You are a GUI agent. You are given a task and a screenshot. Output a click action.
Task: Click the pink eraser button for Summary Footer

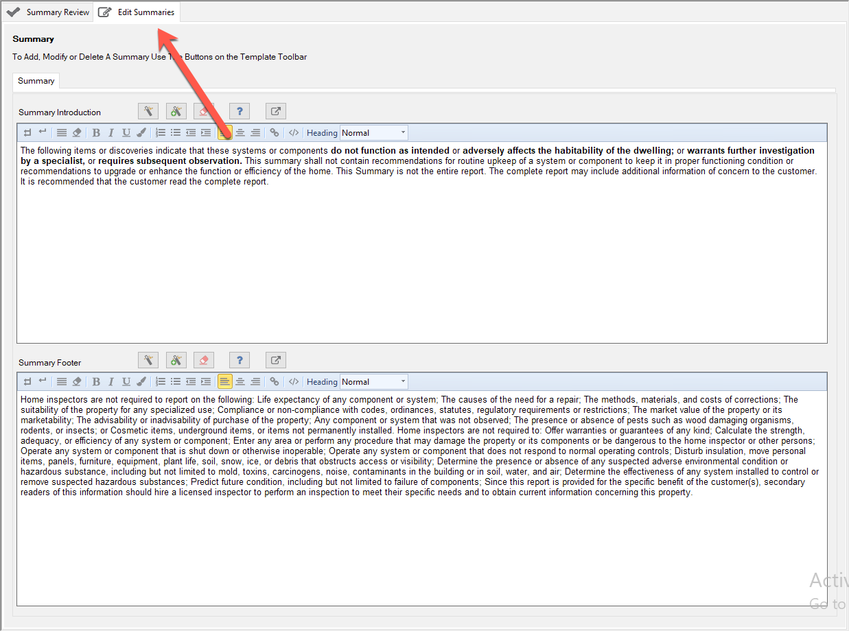coord(204,360)
